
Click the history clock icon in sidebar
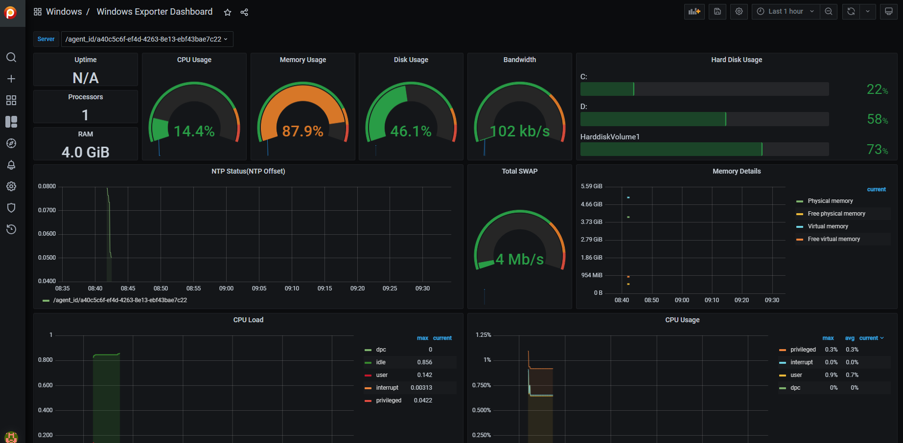pyautogui.click(x=11, y=229)
